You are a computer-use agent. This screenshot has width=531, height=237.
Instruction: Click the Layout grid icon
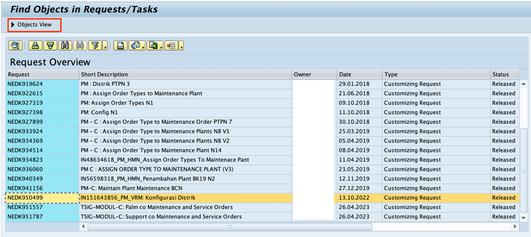[x=171, y=46]
